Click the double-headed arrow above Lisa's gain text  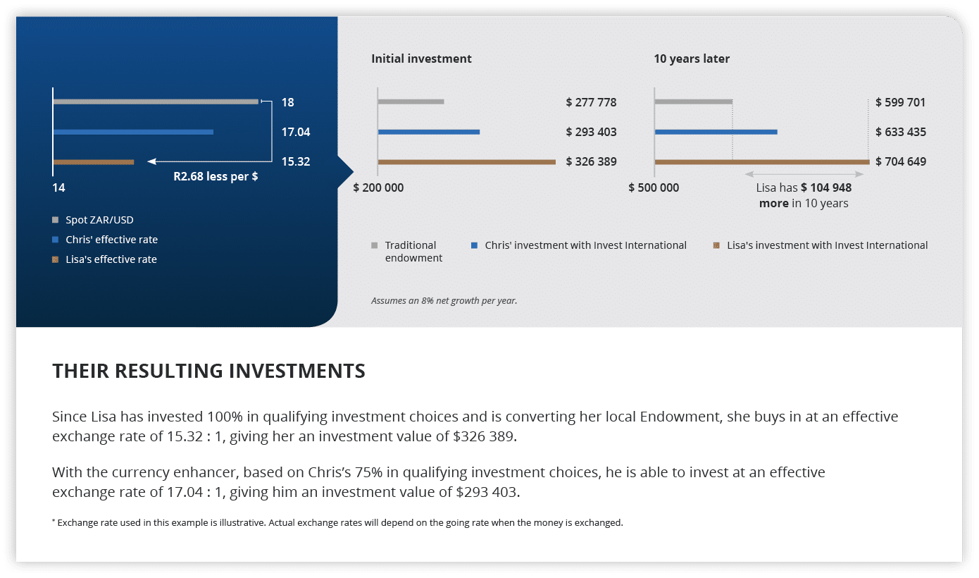[x=804, y=173]
